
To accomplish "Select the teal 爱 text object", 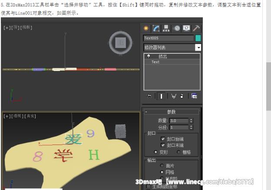I will point(73,139).
